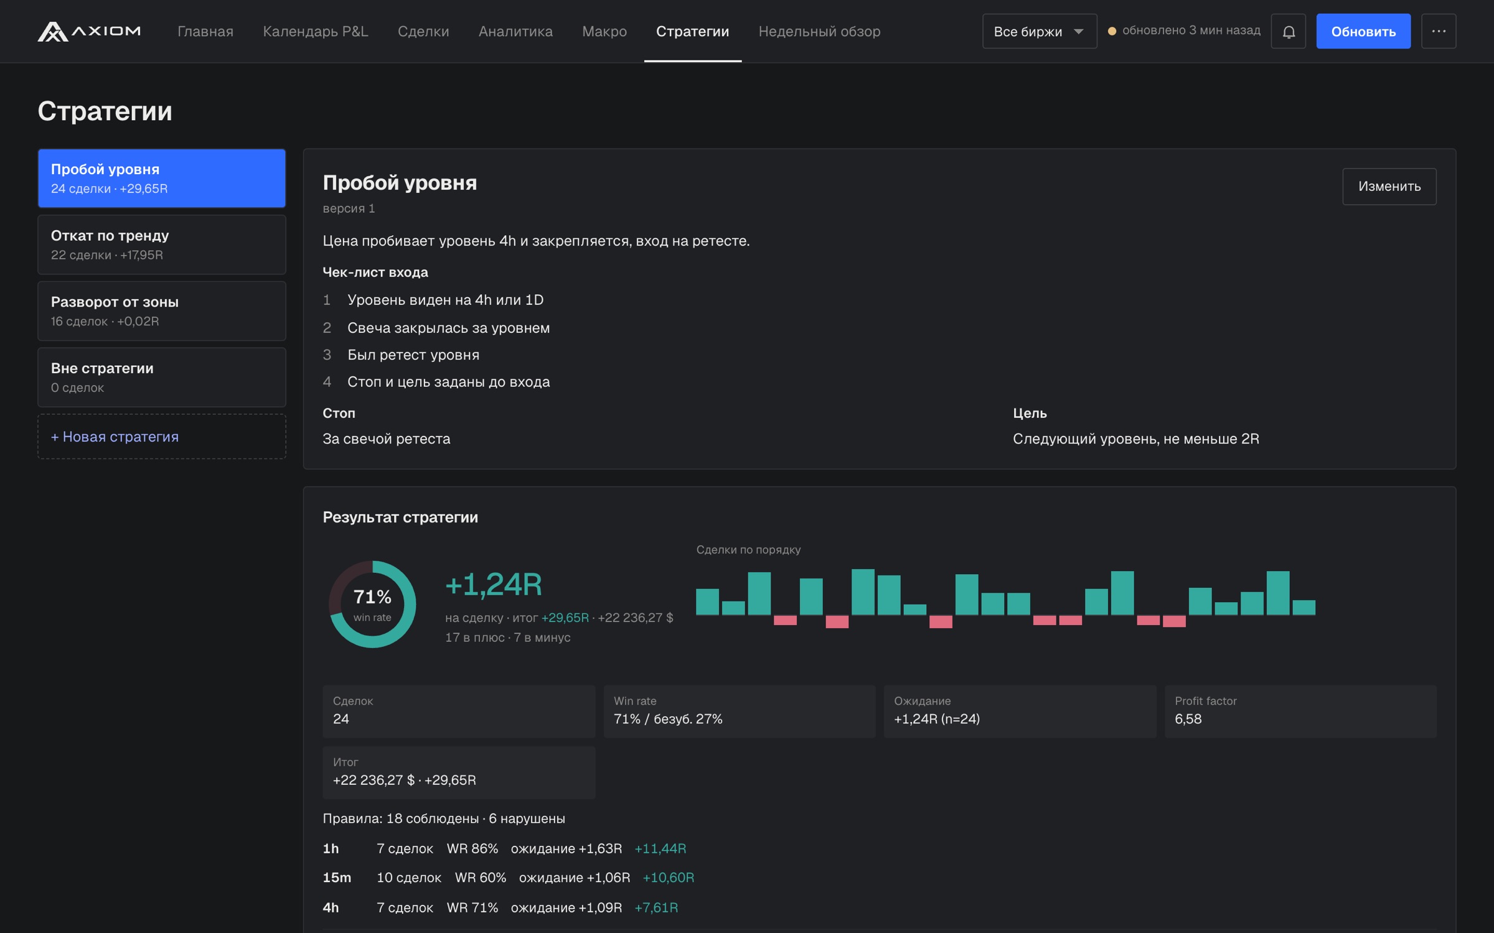Select the Вне стратегии card

coord(162,377)
